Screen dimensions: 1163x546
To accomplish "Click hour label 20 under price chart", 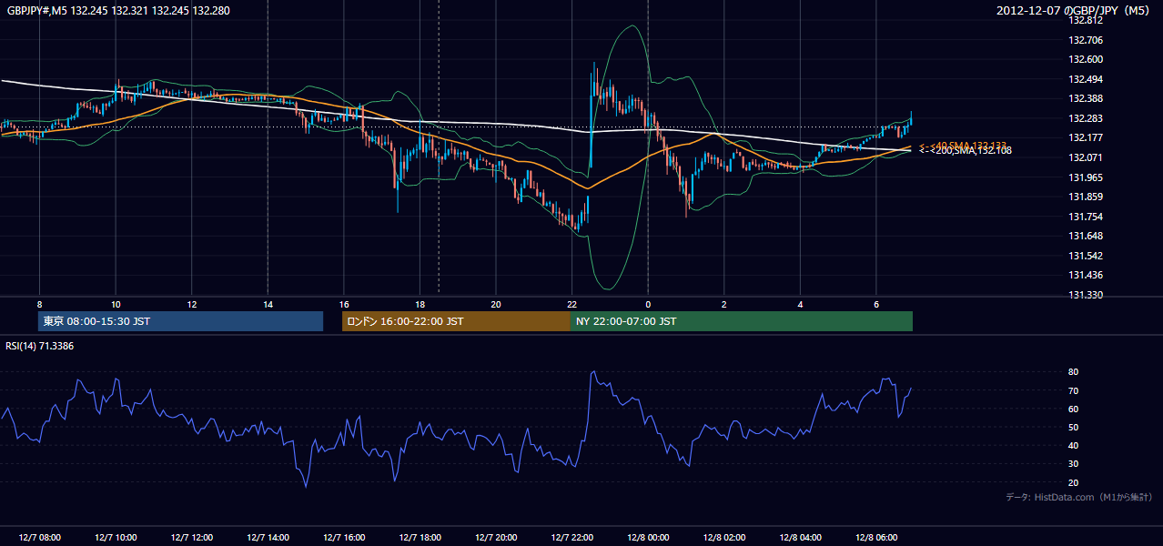I will pyautogui.click(x=496, y=304).
